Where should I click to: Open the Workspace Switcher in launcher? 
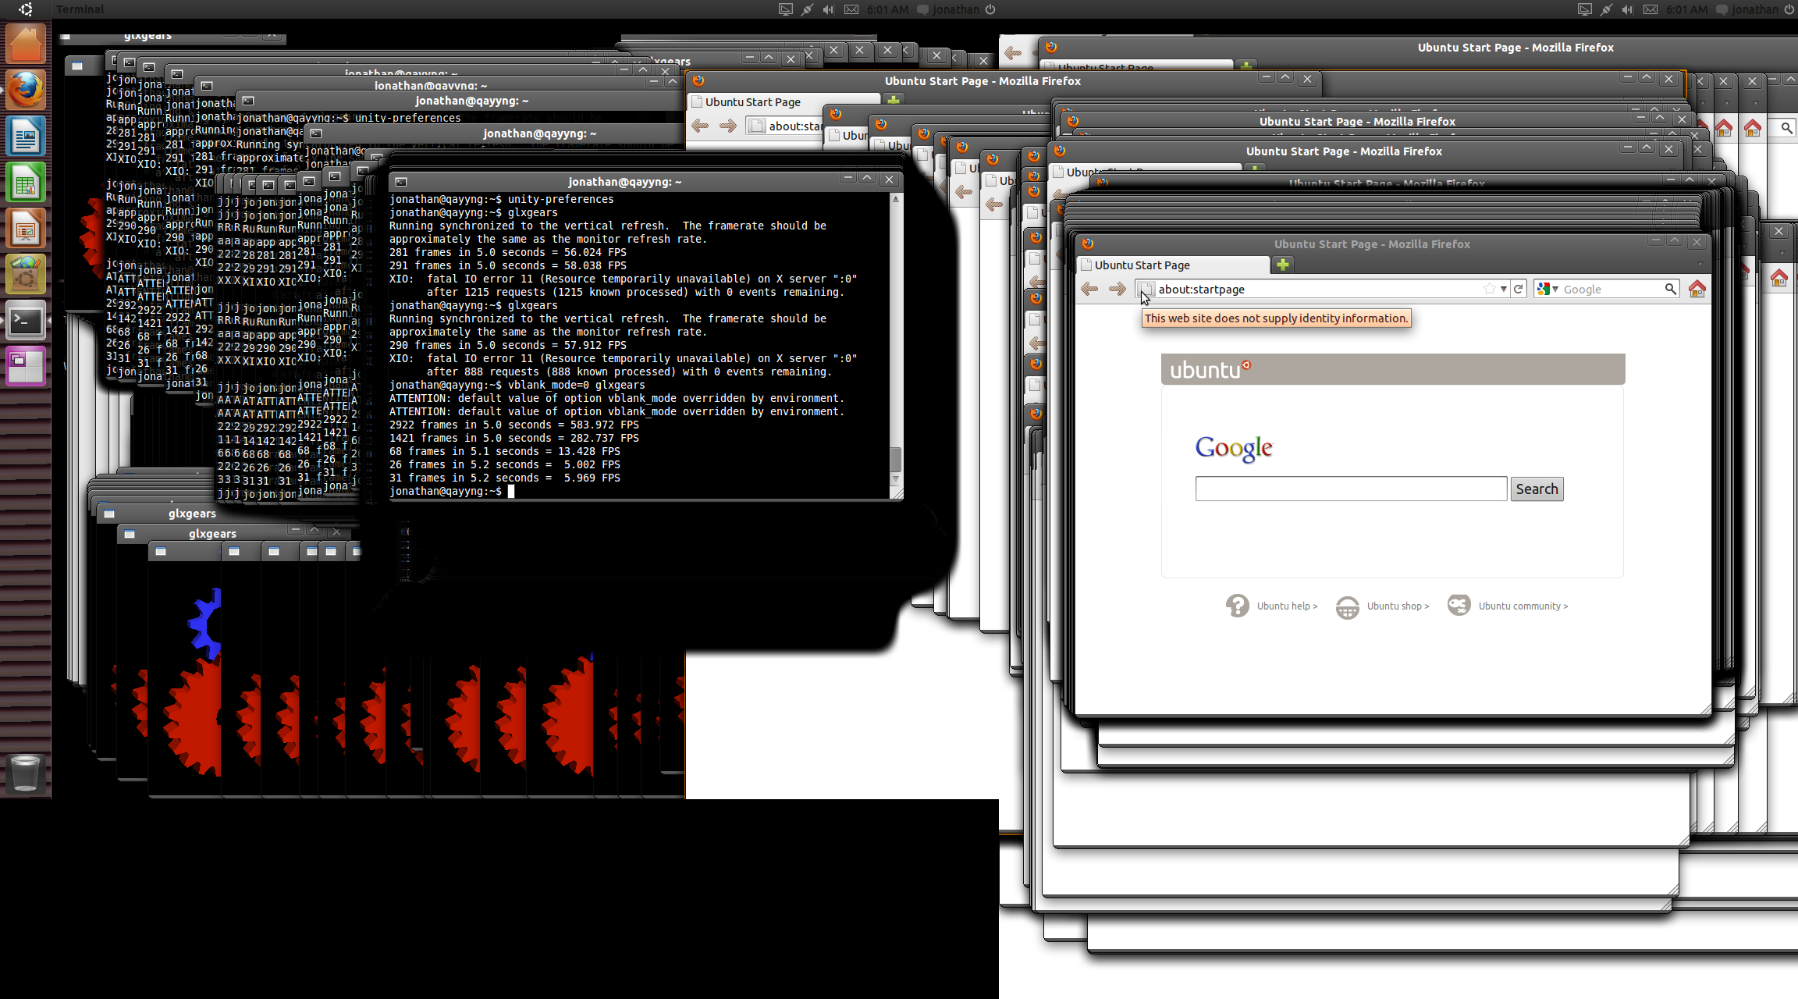pos(25,367)
